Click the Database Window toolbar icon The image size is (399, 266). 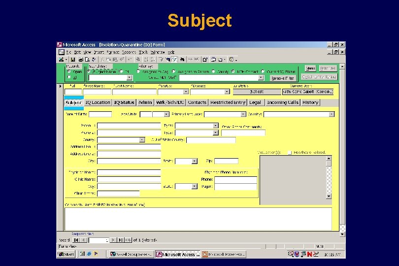point(213,60)
